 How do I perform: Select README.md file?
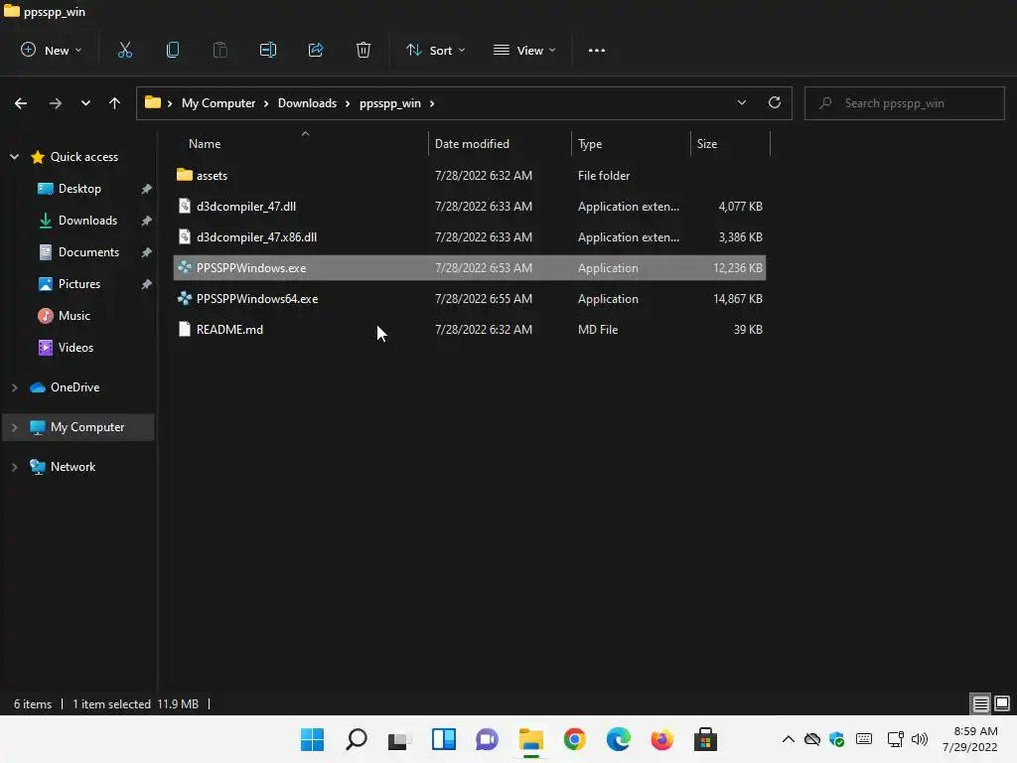[470, 330]
